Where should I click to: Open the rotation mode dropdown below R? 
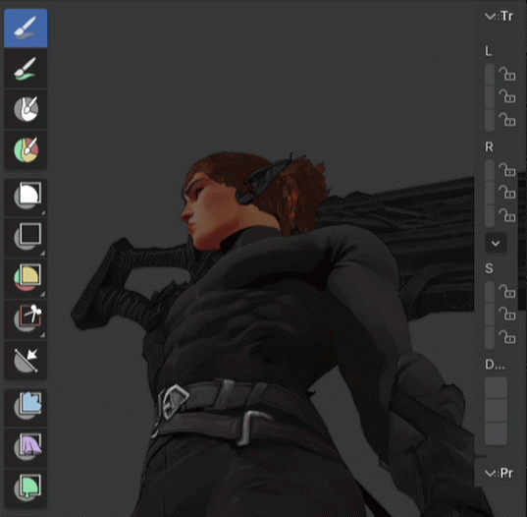(496, 243)
